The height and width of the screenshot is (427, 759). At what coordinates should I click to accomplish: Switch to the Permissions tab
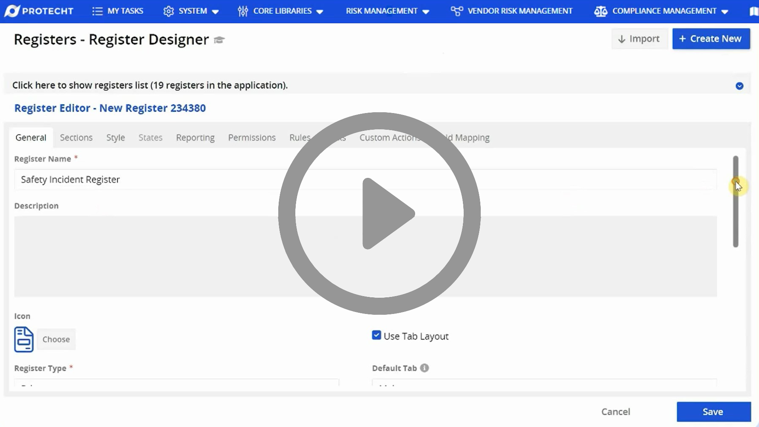click(x=251, y=138)
